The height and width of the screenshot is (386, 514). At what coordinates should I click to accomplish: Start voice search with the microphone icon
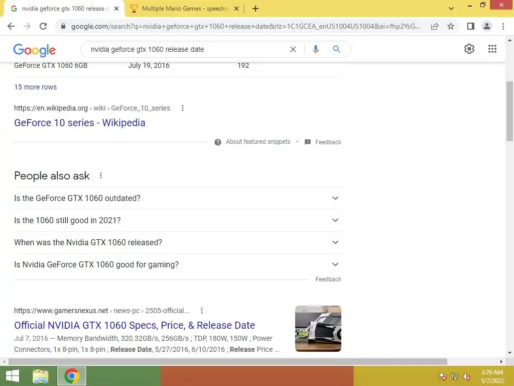click(x=316, y=49)
